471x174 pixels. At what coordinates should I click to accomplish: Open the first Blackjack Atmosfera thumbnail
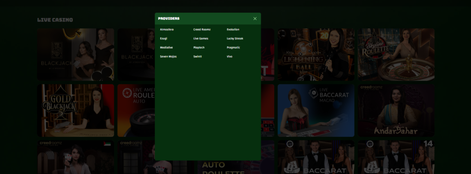pos(76,54)
